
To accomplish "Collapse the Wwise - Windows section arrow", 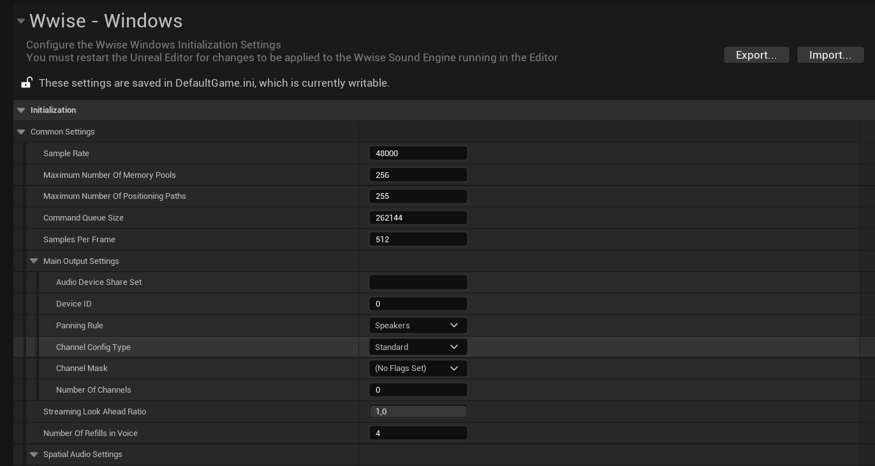I will click(x=21, y=21).
